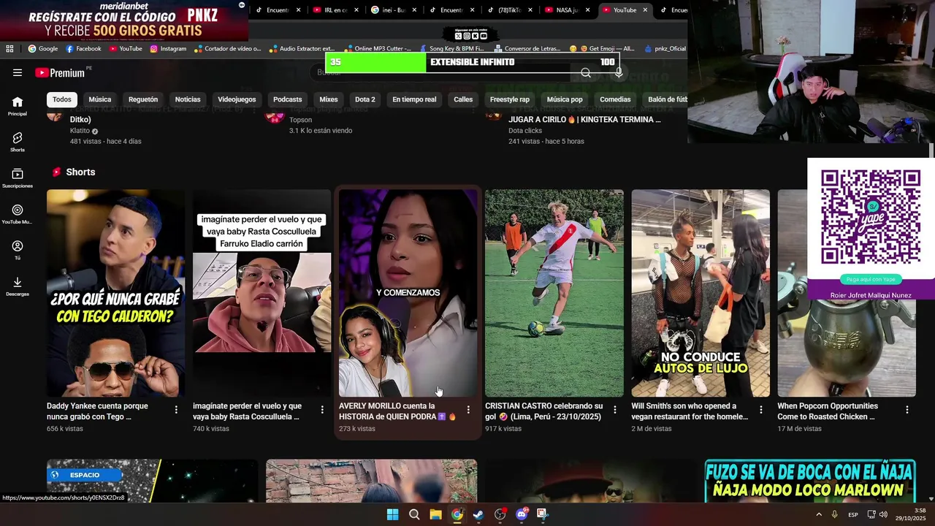Click the YouTube Premium logo
935x526 pixels.
coord(60,72)
